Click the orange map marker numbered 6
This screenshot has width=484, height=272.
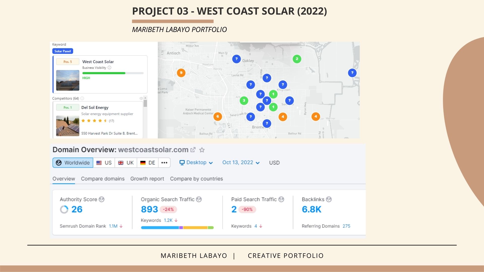tap(218, 117)
